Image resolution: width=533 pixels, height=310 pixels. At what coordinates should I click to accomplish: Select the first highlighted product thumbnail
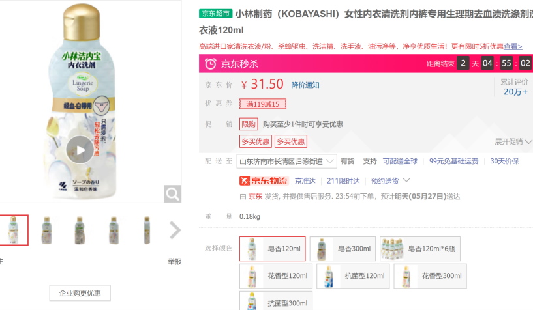click(x=13, y=230)
